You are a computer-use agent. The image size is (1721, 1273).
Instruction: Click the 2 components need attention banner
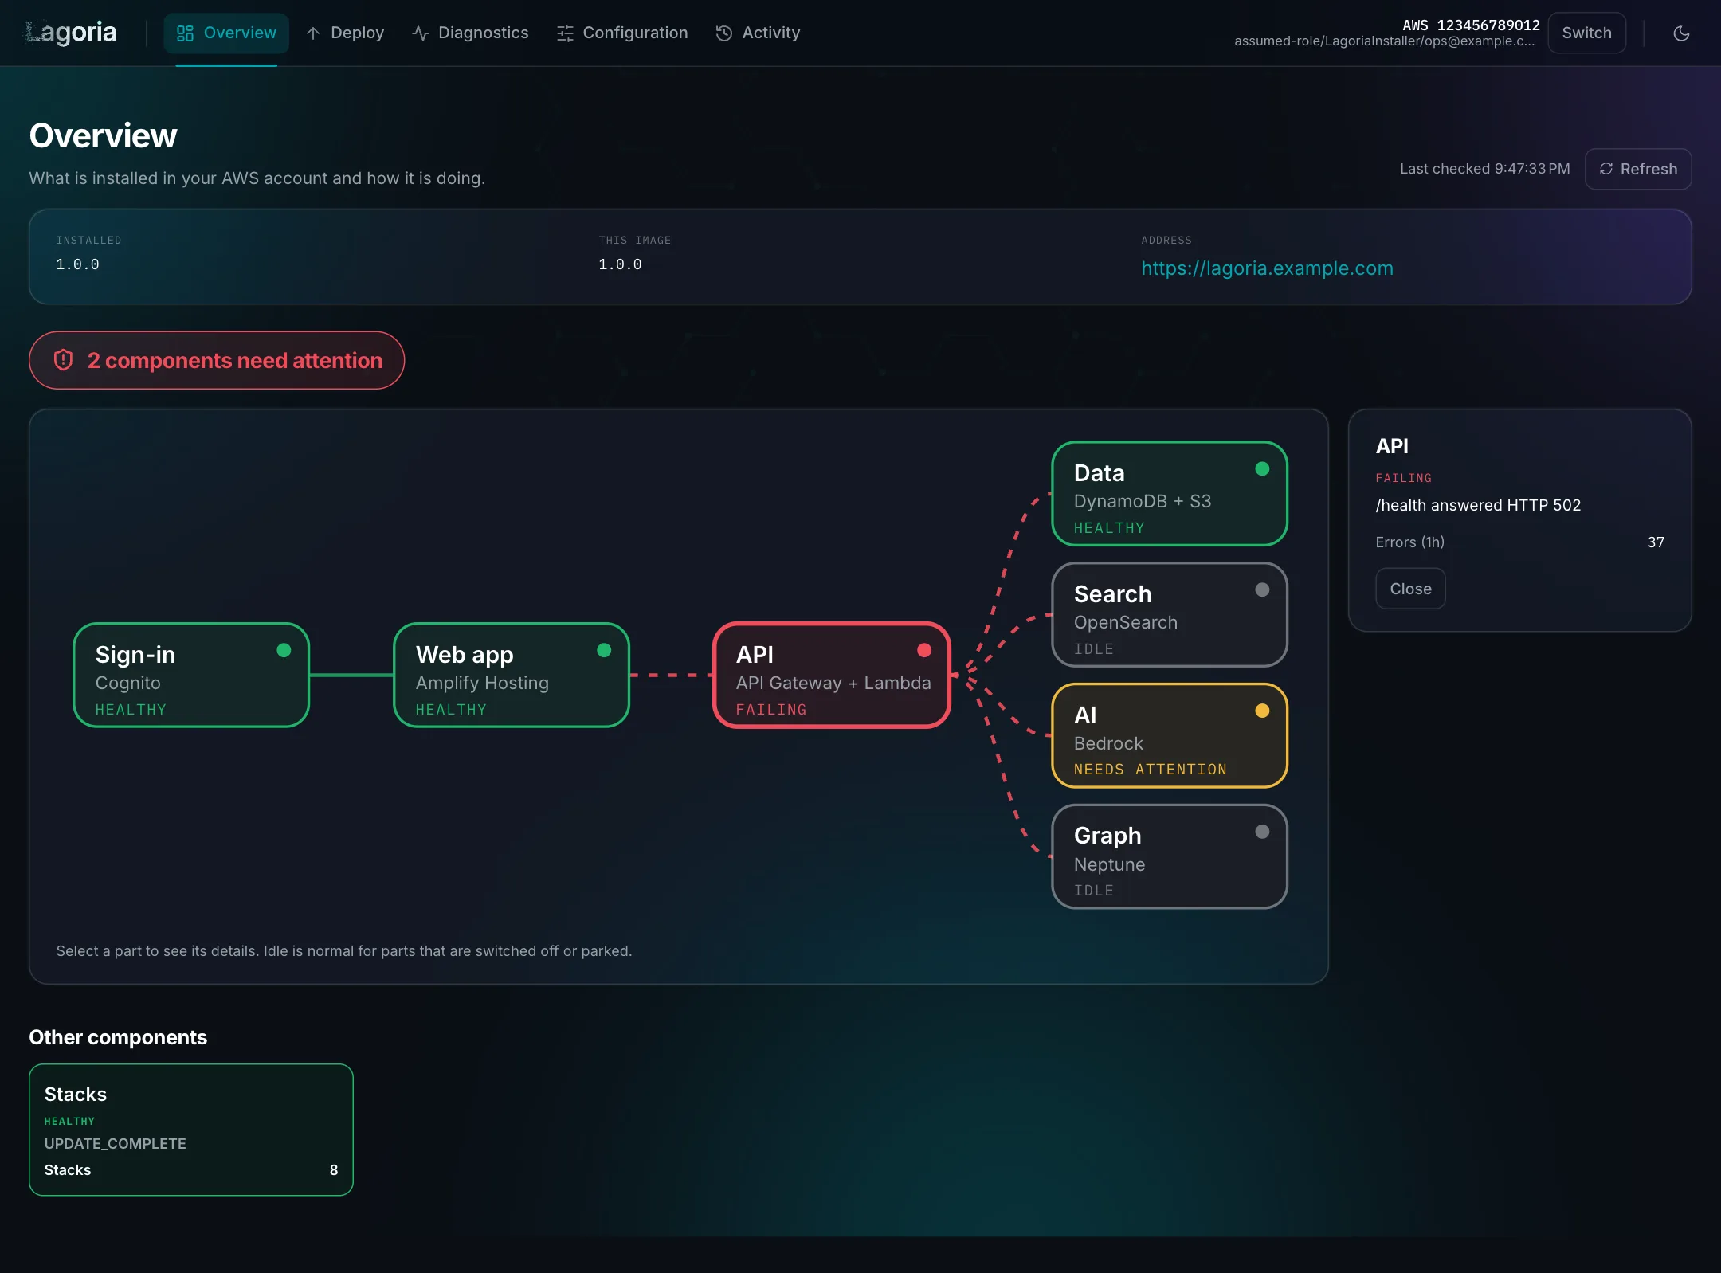click(217, 360)
